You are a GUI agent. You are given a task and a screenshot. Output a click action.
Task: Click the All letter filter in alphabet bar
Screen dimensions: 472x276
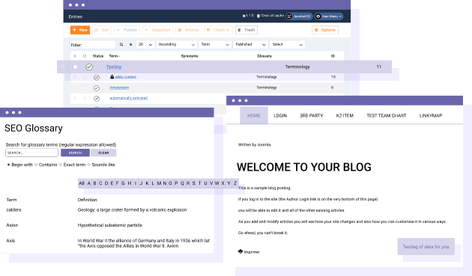(82, 183)
